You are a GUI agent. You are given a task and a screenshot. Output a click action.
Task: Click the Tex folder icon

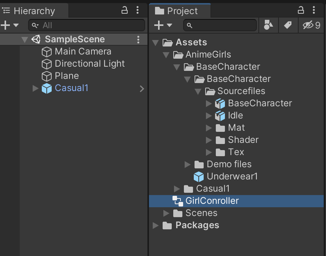(x=220, y=152)
